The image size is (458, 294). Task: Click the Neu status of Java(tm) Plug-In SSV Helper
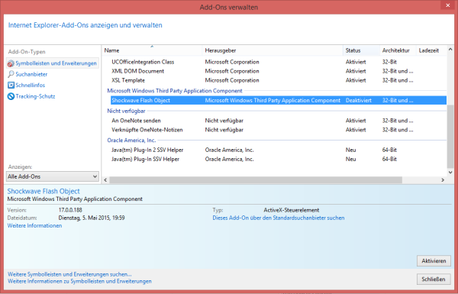click(351, 159)
